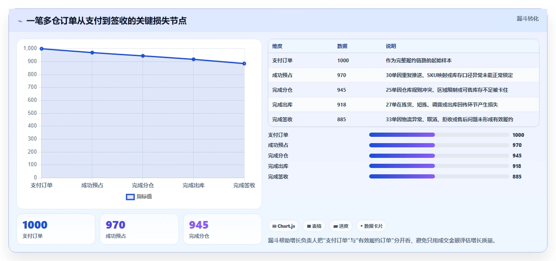Click the 完成出库 data point on chart
The width and height of the screenshot is (556, 261).
coord(194,59)
